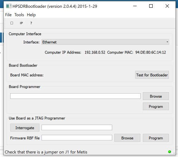Screen dimensions: 178x157
Task: Close the HPSDRBootloader window
Action: pyautogui.click(x=167, y=6)
